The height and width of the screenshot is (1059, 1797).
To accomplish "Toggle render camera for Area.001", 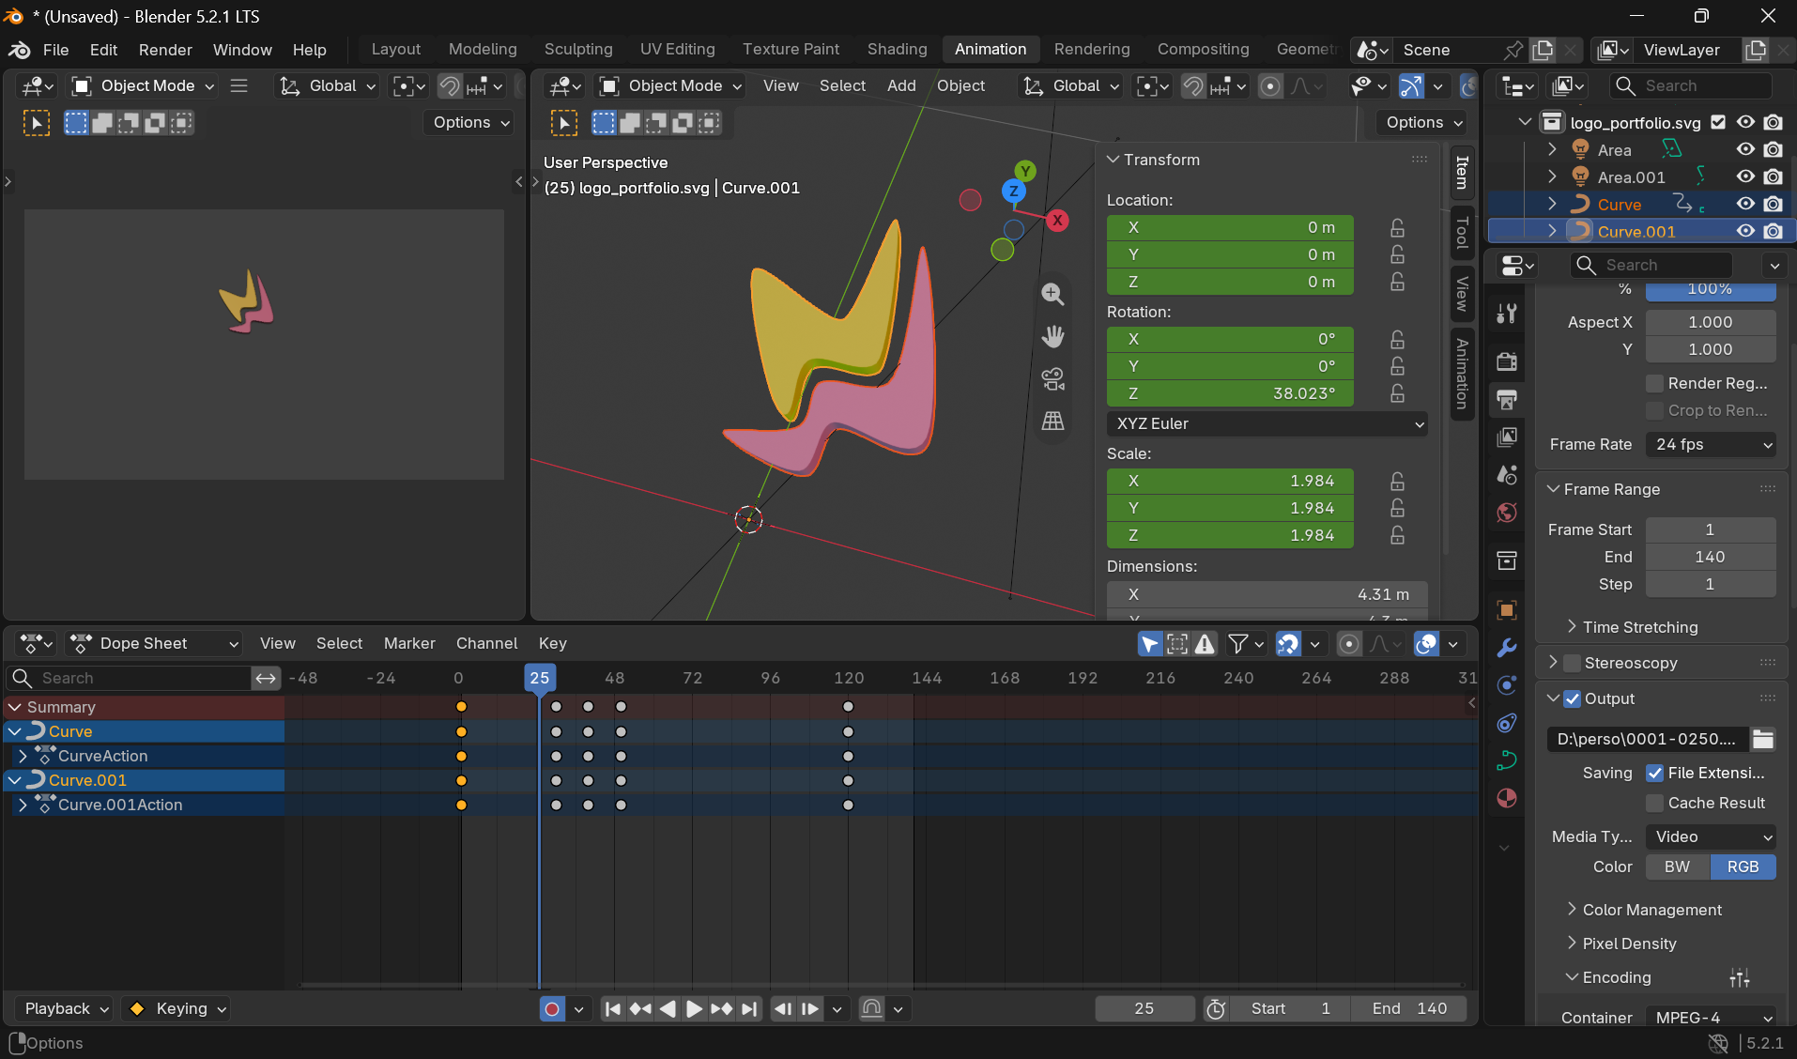I will pyautogui.click(x=1774, y=176).
